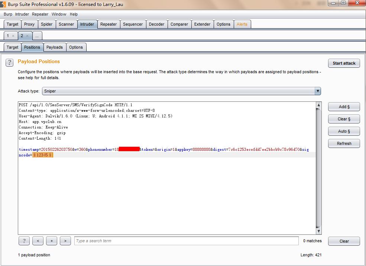The height and width of the screenshot is (266, 366).
Task: Switch to the Comparer tab
Action: click(179, 24)
